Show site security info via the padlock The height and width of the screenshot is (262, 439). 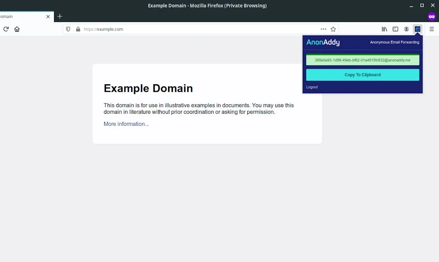78,29
